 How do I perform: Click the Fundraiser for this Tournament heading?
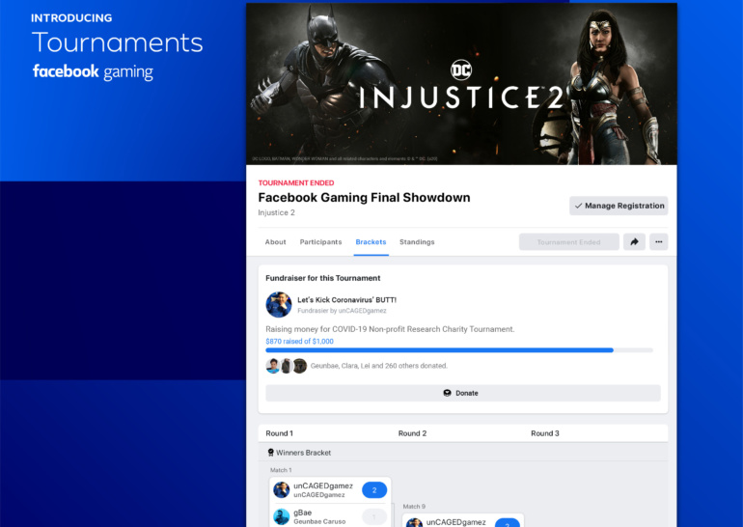click(x=322, y=278)
